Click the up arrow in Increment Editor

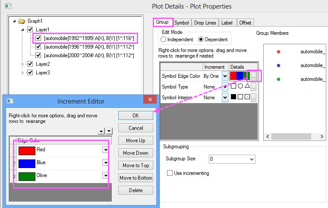101,131
